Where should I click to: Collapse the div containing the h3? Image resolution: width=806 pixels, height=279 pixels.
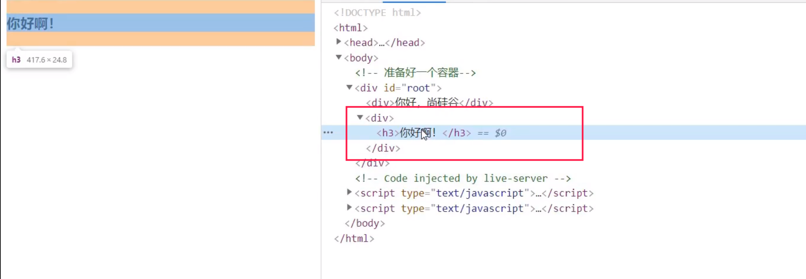point(360,117)
